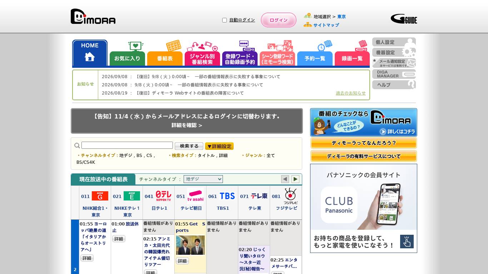
Task: Select フジテレビ channel logo
Action: point(290,196)
